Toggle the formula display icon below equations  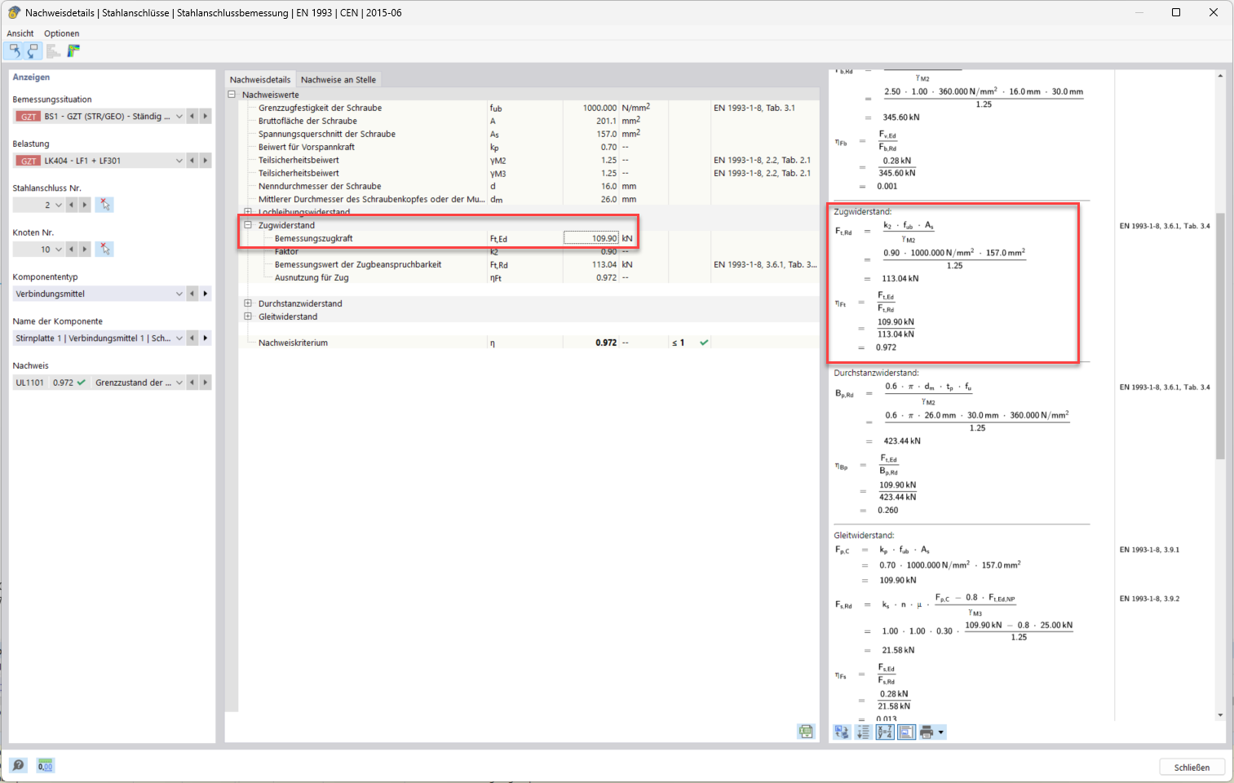coord(884,732)
